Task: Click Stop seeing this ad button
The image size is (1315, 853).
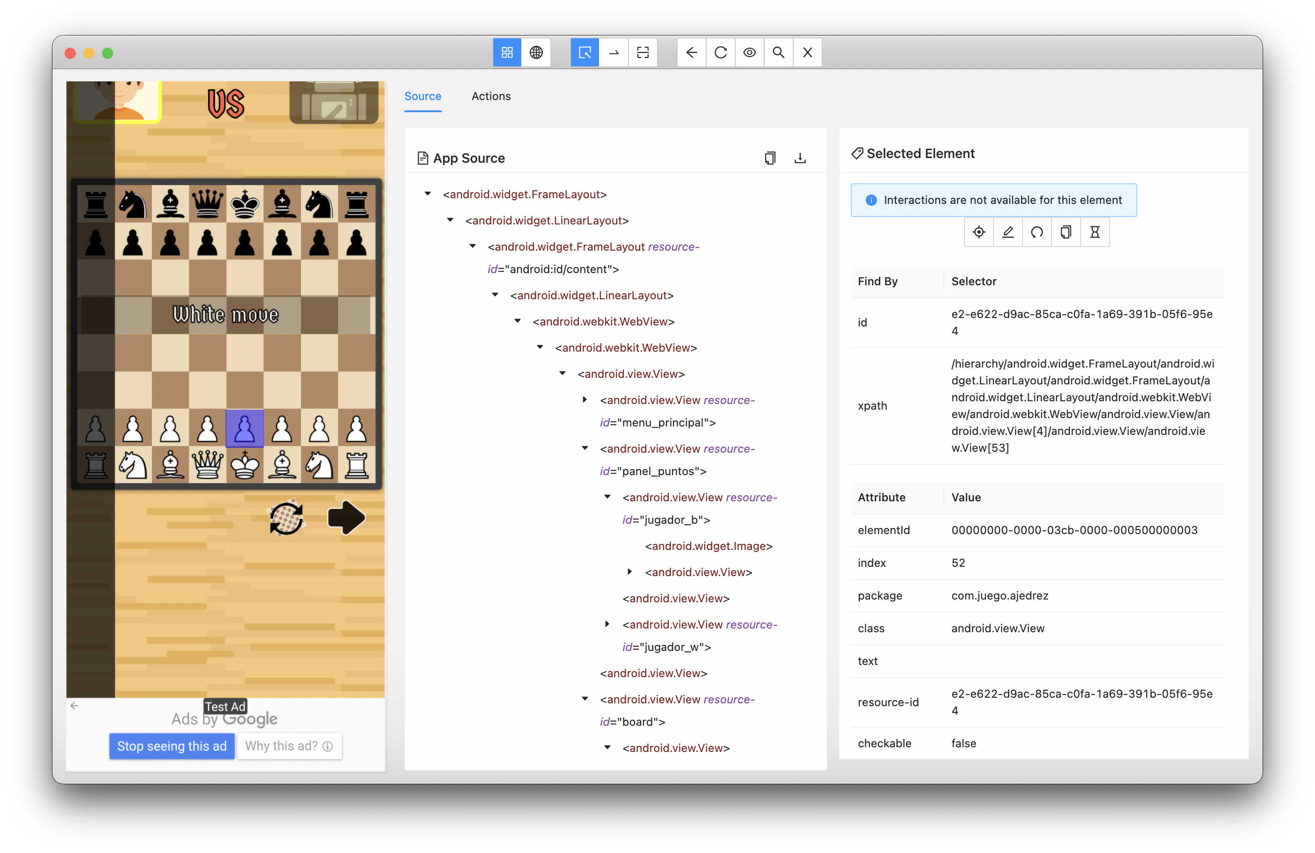Action: (172, 746)
